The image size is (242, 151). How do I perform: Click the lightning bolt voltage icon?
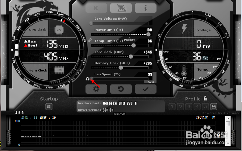click(184, 29)
